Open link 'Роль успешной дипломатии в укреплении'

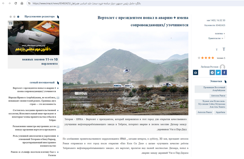pyautogui.click(x=34, y=141)
